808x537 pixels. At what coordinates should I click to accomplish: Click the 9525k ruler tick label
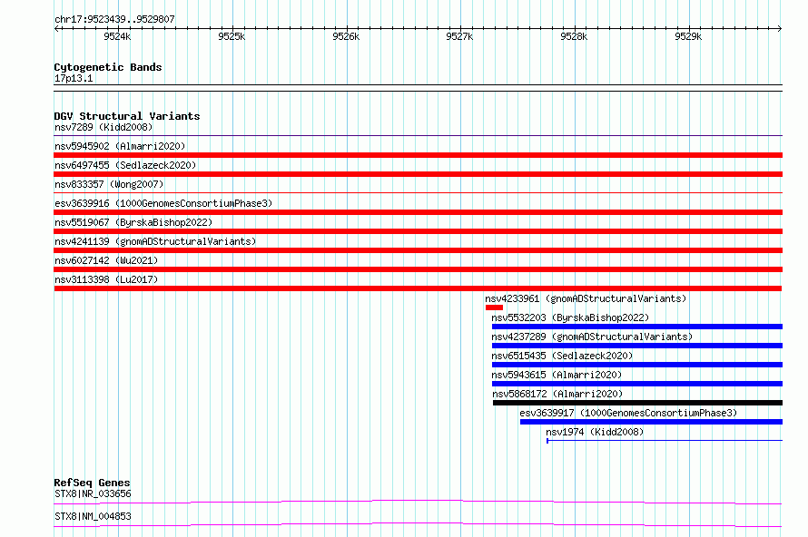(232, 36)
